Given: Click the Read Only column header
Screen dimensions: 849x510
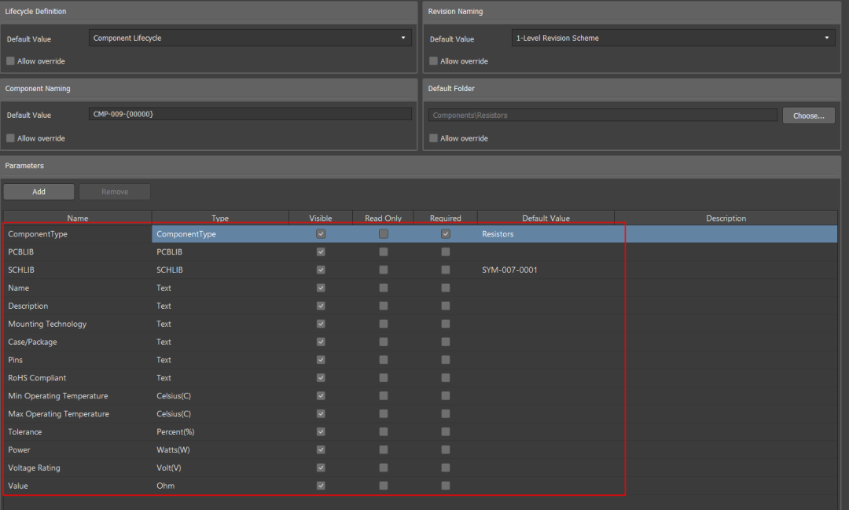Looking at the screenshot, I should tap(383, 218).
